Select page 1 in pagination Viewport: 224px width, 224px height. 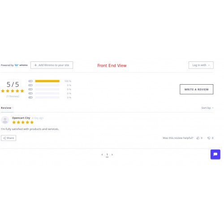(107, 155)
